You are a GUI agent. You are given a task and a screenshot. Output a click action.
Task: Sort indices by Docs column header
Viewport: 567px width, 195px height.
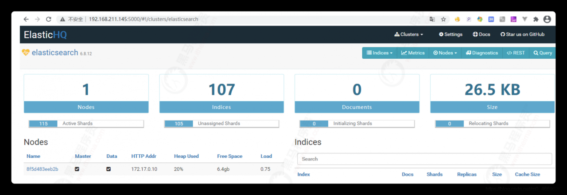point(408,174)
